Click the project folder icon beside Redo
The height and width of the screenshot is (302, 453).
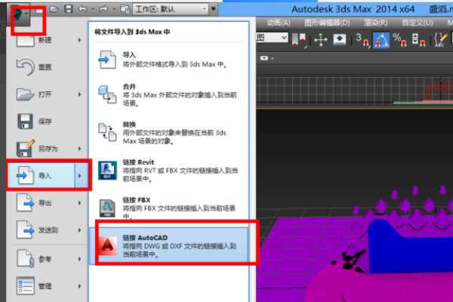point(125,10)
